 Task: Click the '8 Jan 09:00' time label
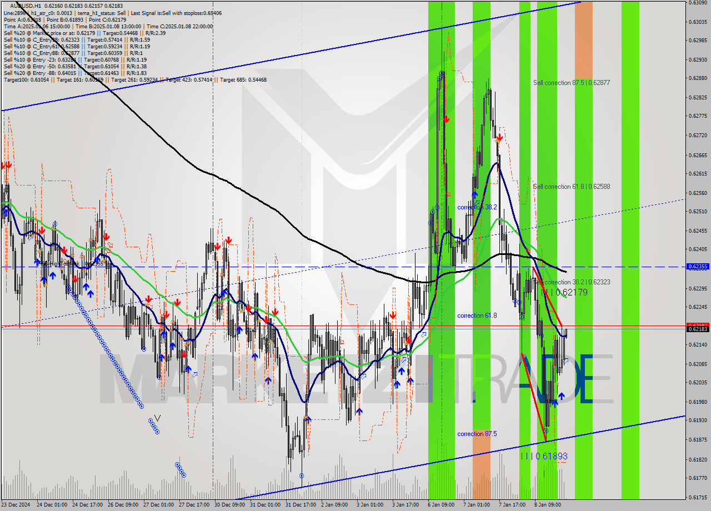point(548,505)
